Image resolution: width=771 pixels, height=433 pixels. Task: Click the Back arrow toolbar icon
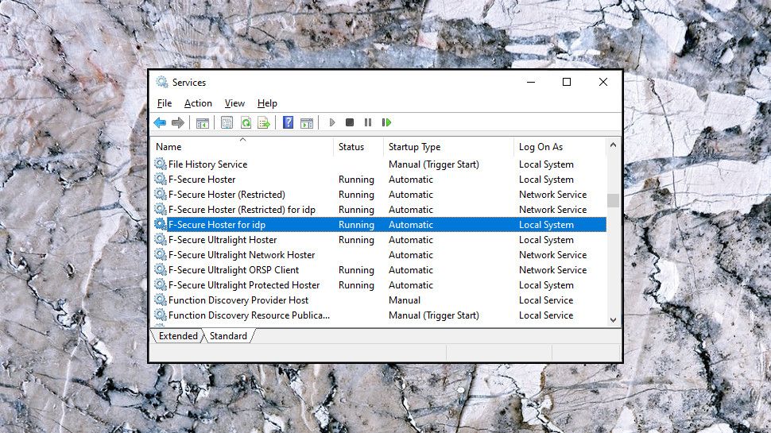(x=160, y=122)
